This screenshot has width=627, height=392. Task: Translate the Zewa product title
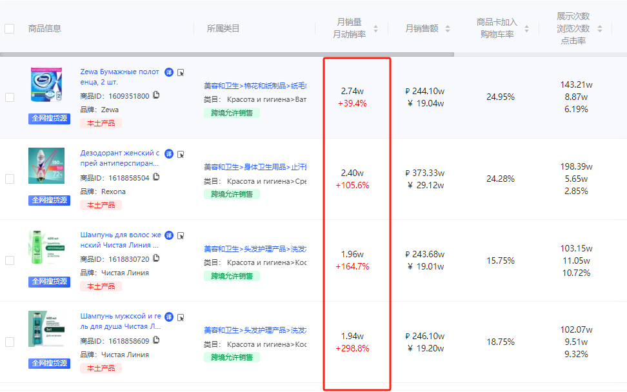169,72
